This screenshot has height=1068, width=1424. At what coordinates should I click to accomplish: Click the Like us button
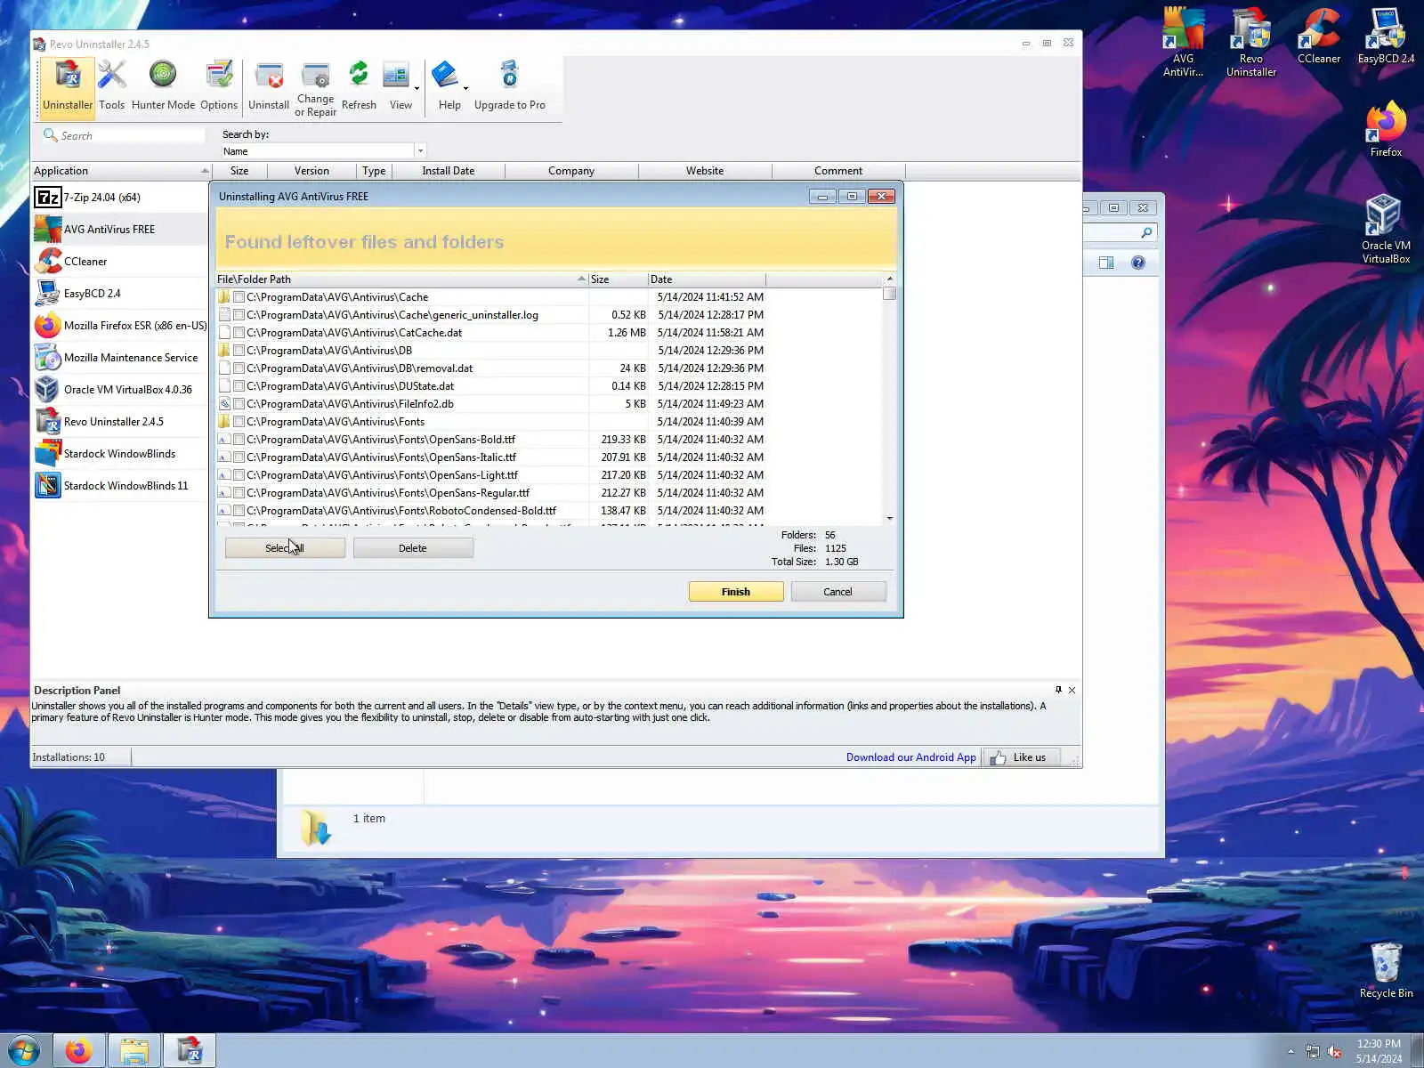click(1021, 757)
